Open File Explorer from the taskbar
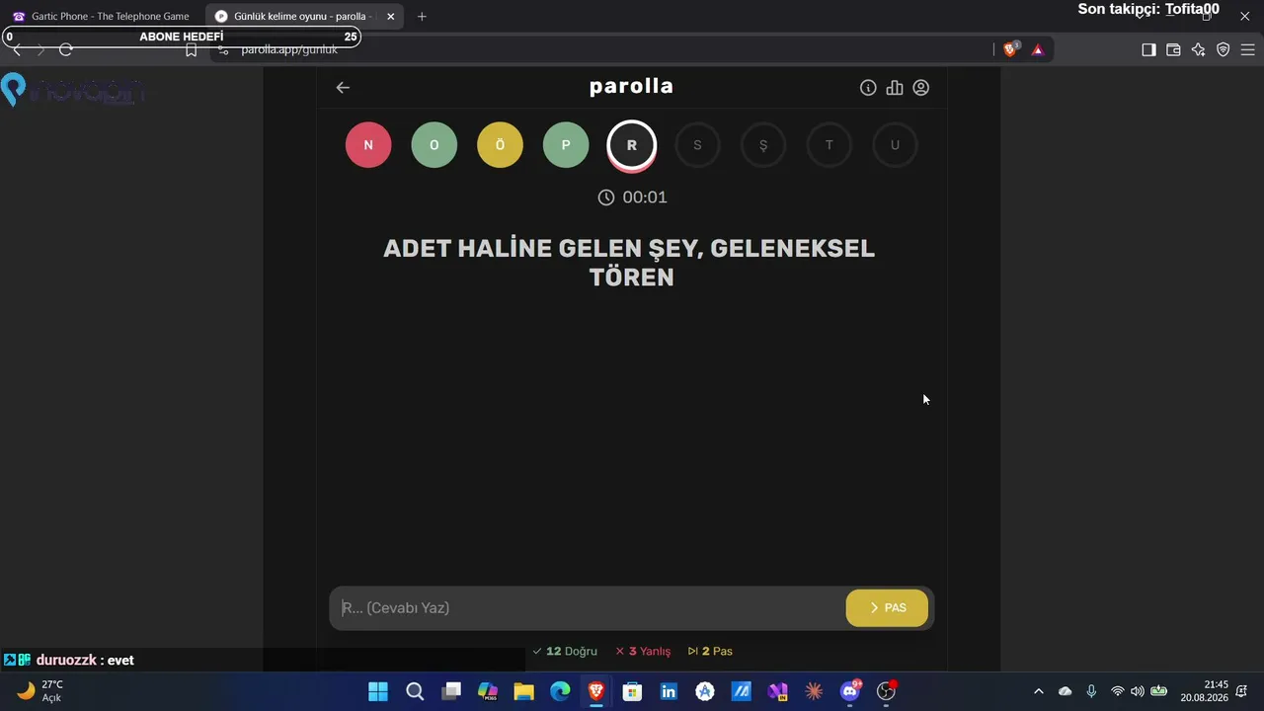This screenshot has width=1264, height=711. 523,691
